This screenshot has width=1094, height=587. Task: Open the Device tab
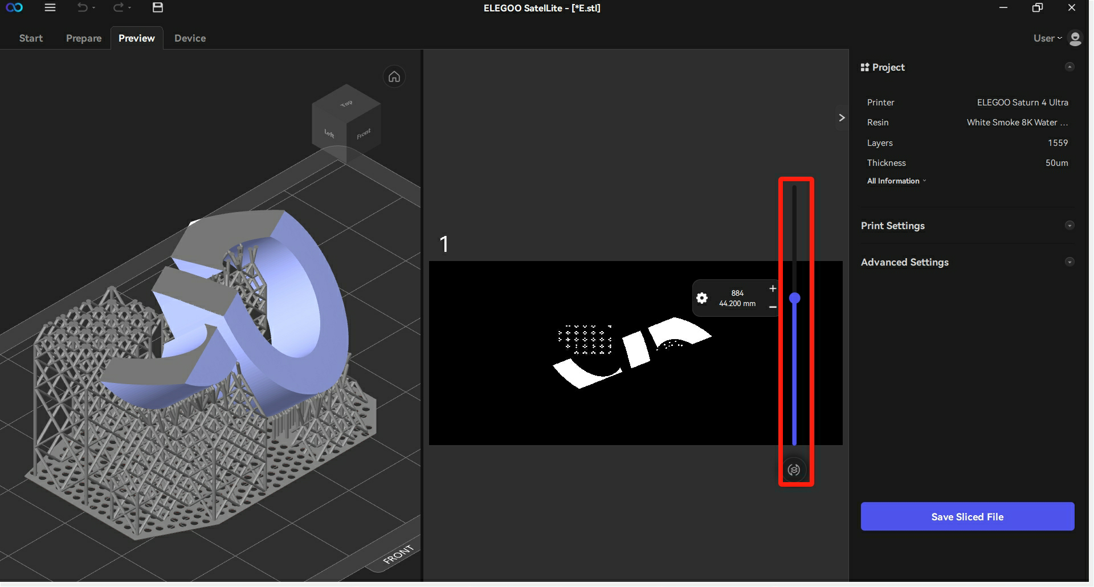[190, 38]
